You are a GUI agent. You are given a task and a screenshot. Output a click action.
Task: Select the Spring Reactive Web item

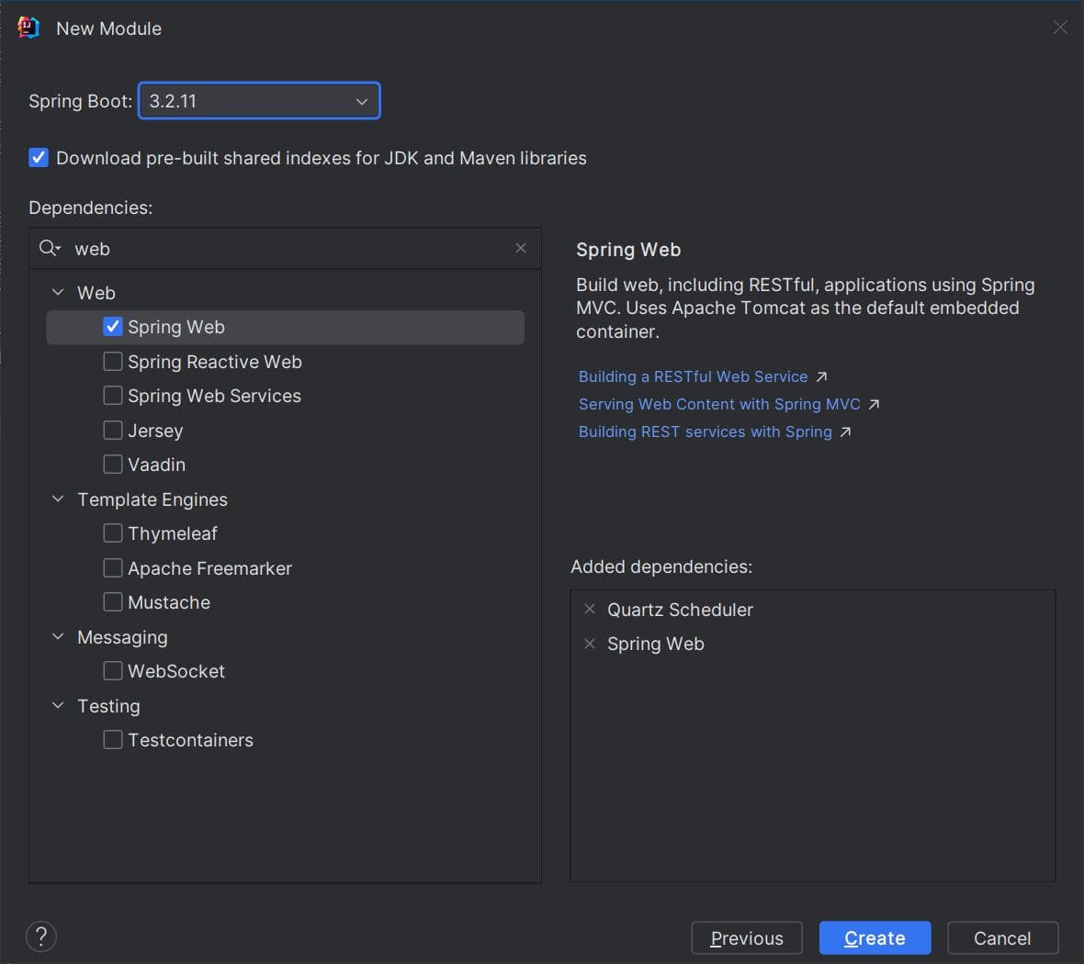point(214,362)
